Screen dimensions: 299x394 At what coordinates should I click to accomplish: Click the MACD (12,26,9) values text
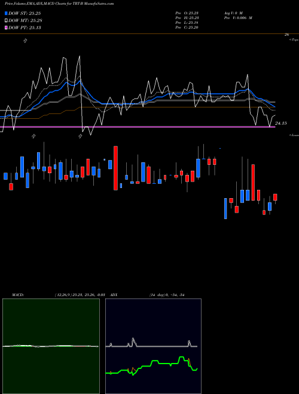pyautogui.click(x=80, y=295)
